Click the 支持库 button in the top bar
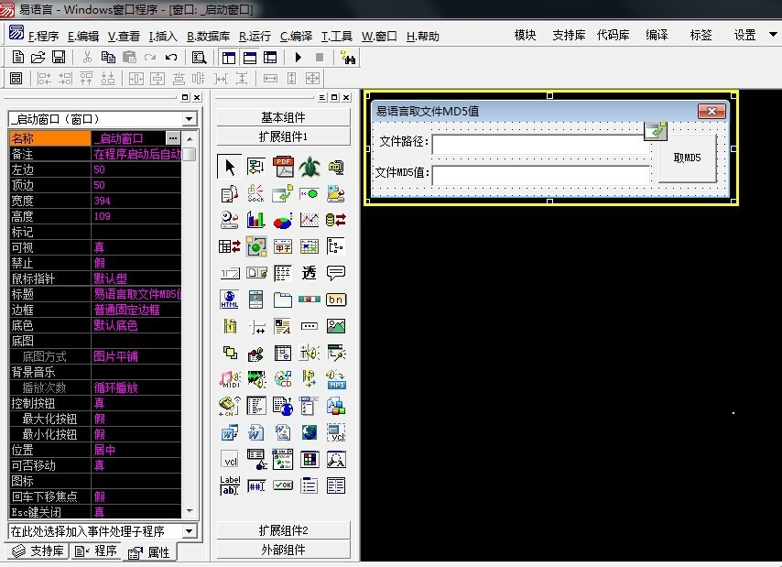The height and width of the screenshot is (567, 782). [x=569, y=35]
